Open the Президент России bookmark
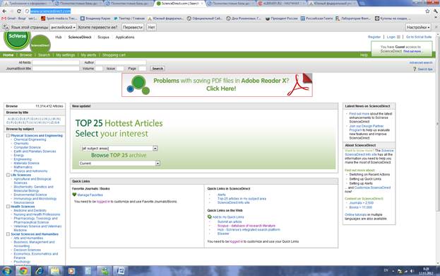This screenshot has width=440, height=276. 282,18
